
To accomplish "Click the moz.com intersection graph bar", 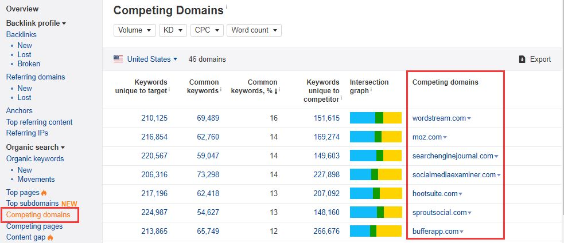I will [x=375, y=137].
